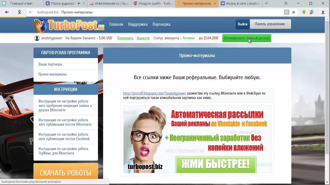
Task: Go back with the browser back arrow
Action: (7, 12)
